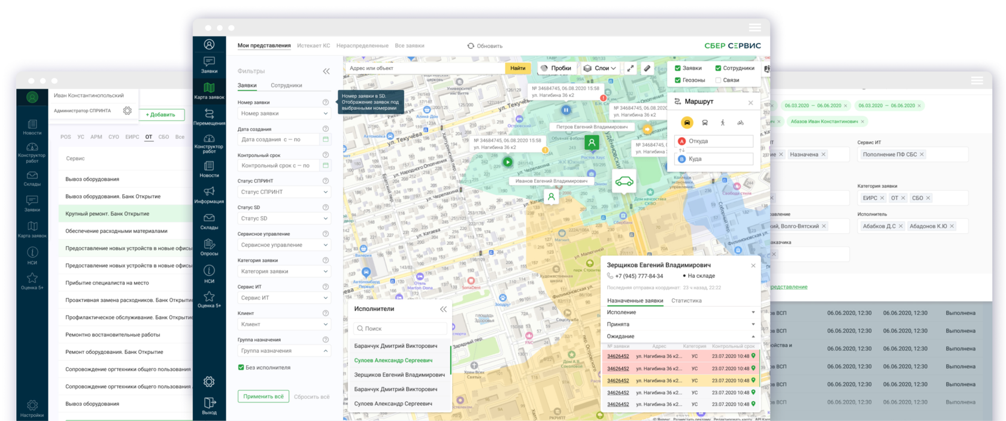Toggle the Без исполнителя checkbox

tap(241, 368)
